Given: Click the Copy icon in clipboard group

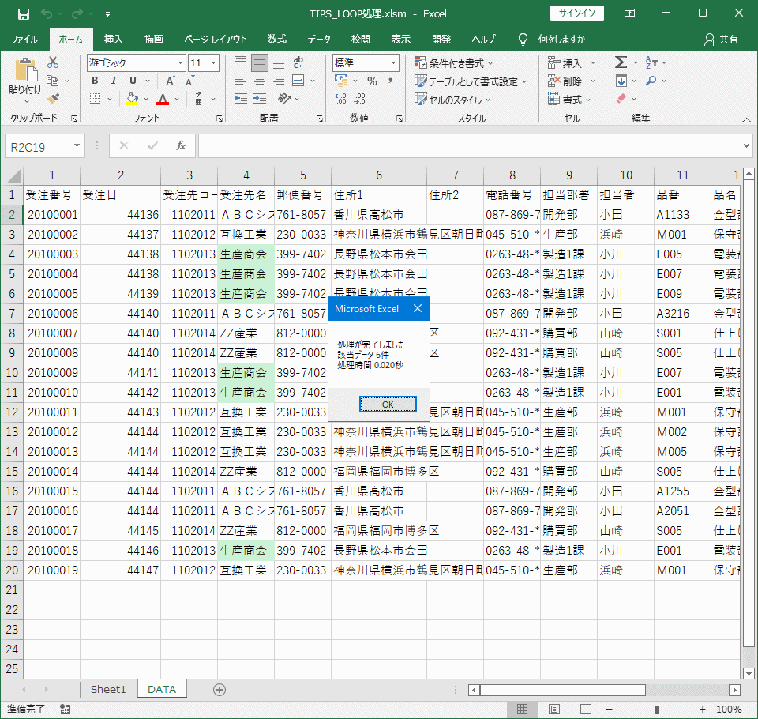Looking at the screenshot, I should [53, 81].
